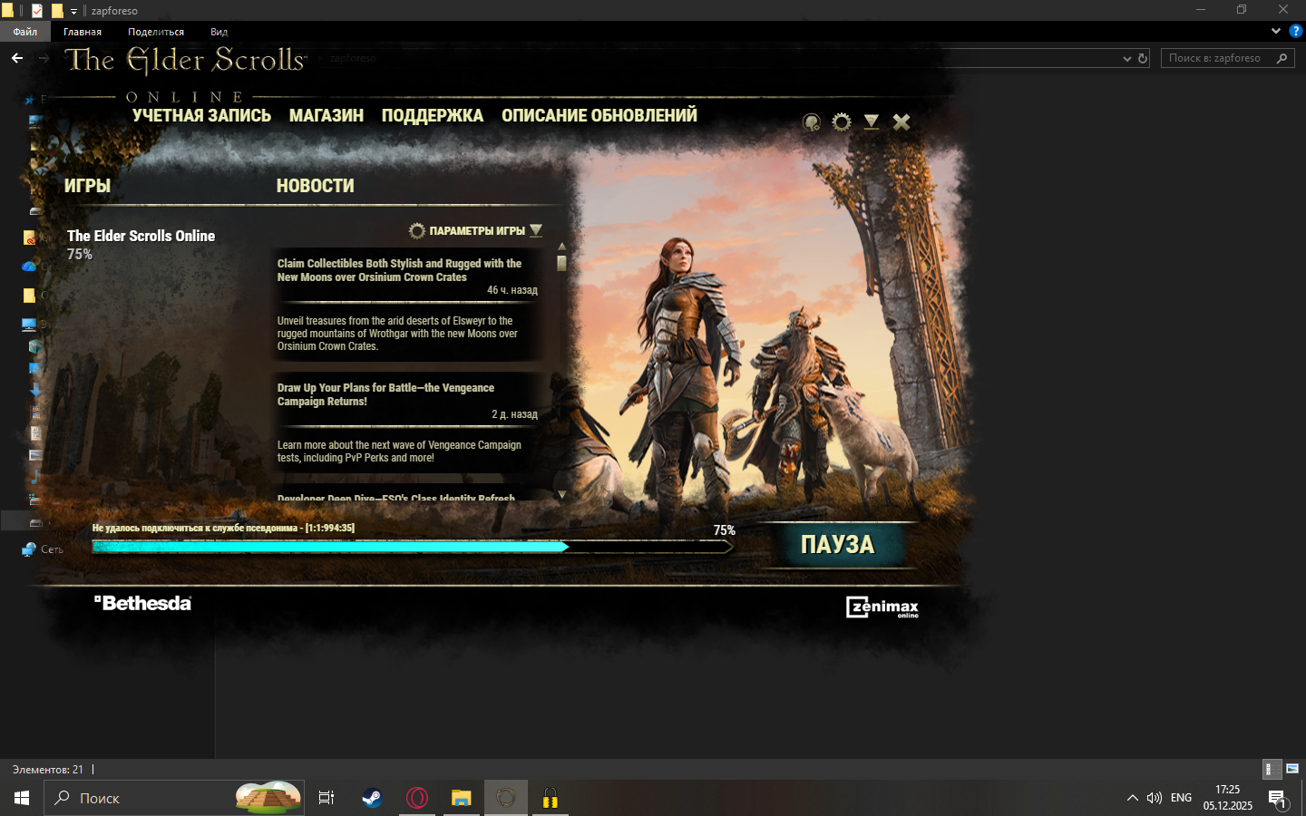1306x816 pixels.
Task: Open launcher settings via the gear icon
Action: pyautogui.click(x=842, y=122)
